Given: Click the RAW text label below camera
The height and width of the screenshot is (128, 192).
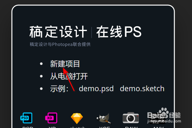Looking at the screenshot, I should 132,127.
